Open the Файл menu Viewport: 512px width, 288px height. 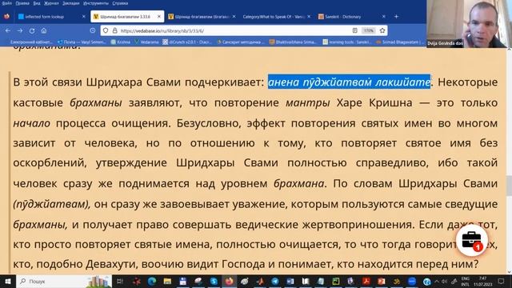click(x=6, y=3)
